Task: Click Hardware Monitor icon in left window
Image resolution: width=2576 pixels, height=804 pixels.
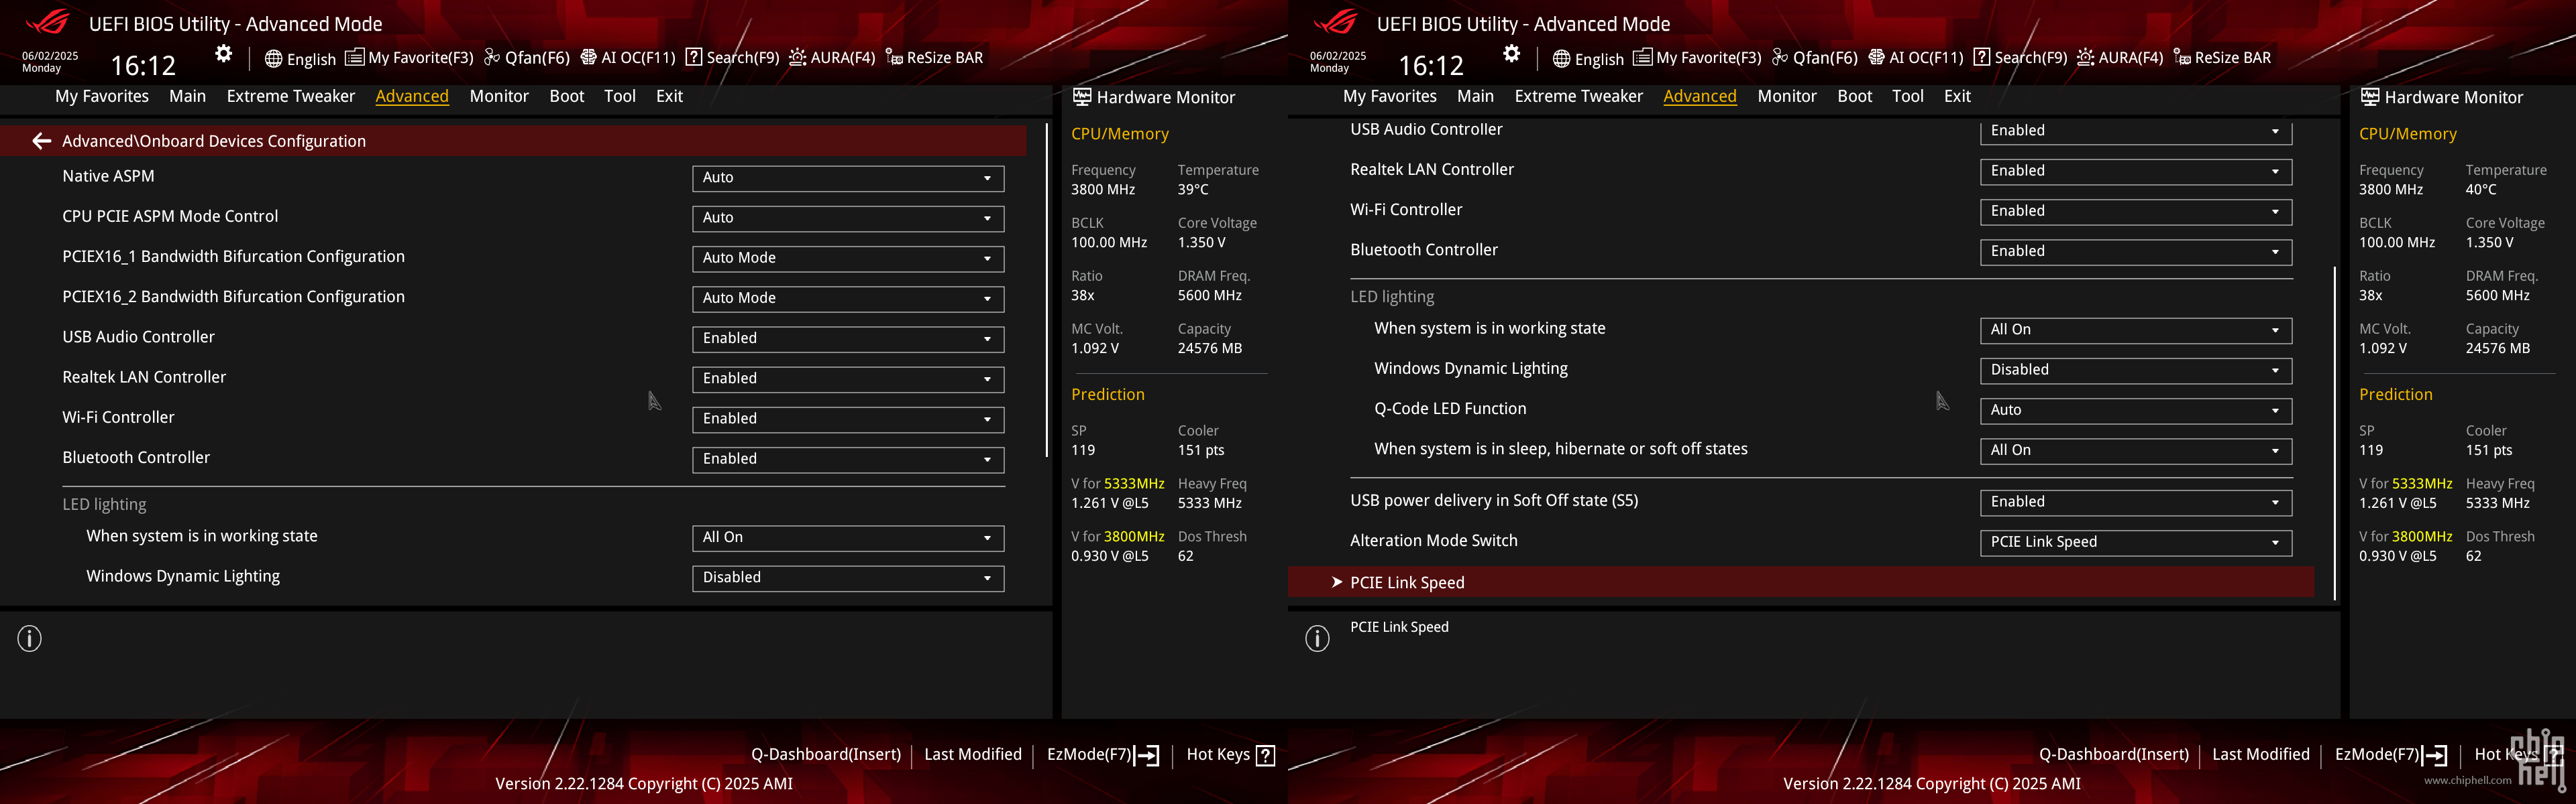Action: click(x=1082, y=97)
